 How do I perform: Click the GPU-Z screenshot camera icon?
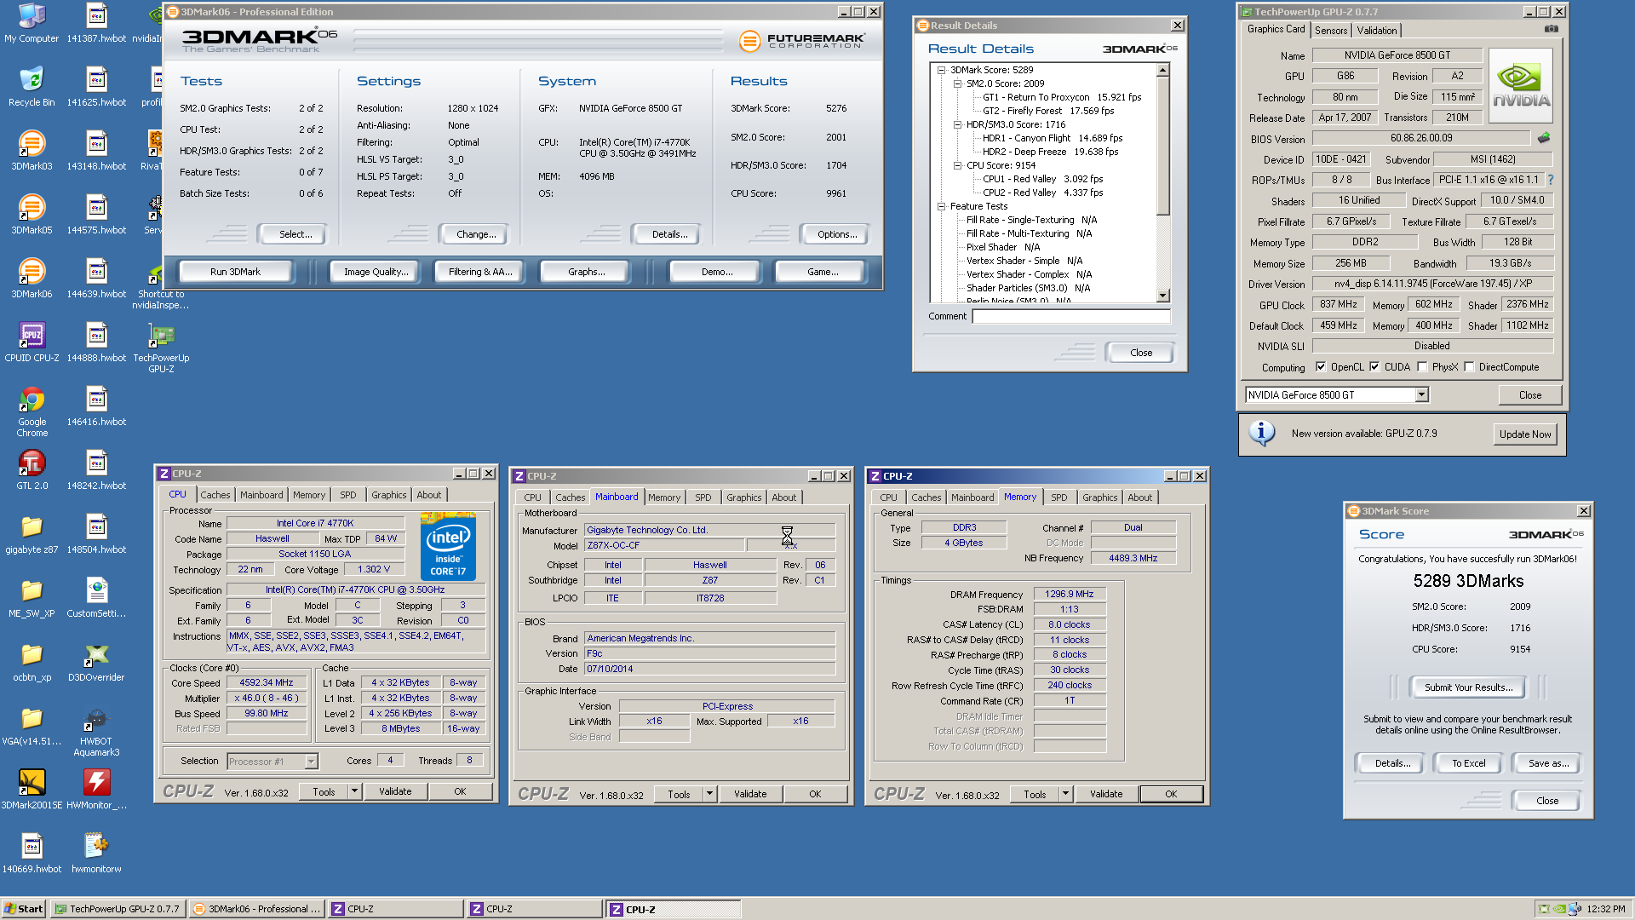point(1552,29)
